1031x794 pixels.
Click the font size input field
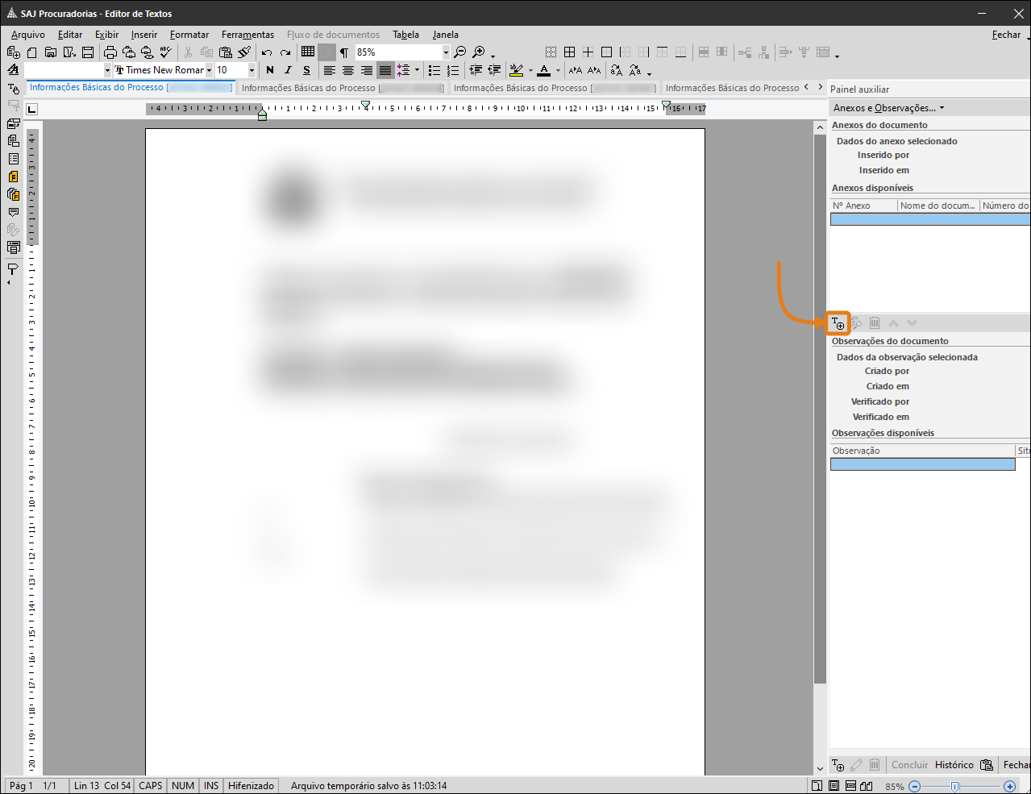point(230,70)
